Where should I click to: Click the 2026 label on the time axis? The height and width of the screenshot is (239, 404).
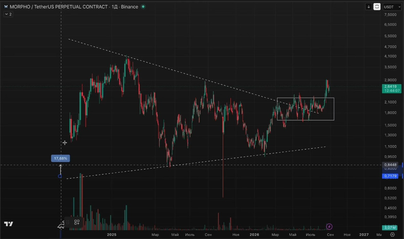[254, 235]
